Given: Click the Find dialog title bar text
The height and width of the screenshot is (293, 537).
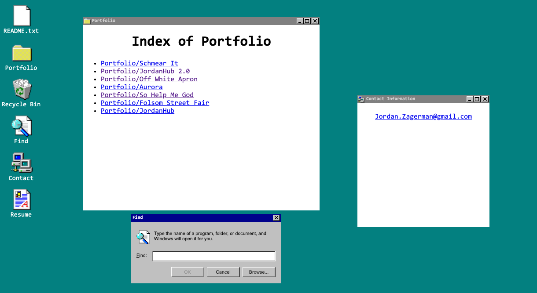Looking at the screenshot, I should 138,217.
